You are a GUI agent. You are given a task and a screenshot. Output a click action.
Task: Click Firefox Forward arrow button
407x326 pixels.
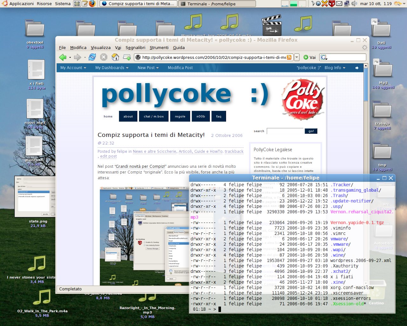pyautogui.click(x=77, y=57)
